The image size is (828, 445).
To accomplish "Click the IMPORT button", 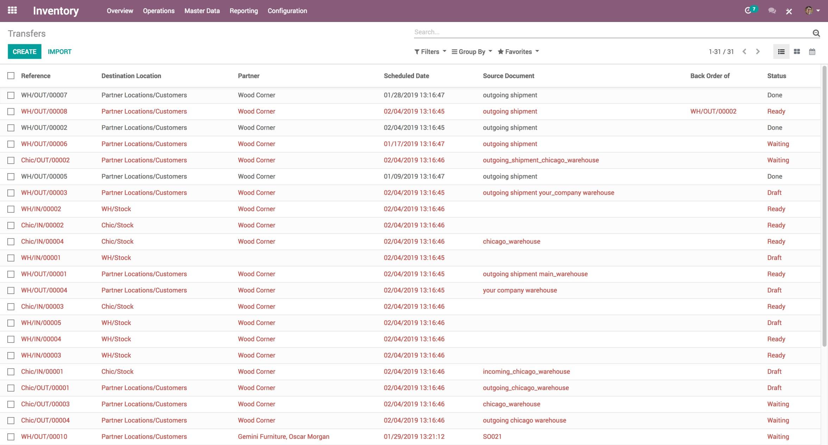I will tap(59, 51).
